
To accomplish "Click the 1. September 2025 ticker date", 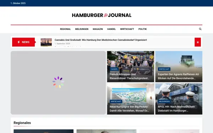I will point(62,44).
